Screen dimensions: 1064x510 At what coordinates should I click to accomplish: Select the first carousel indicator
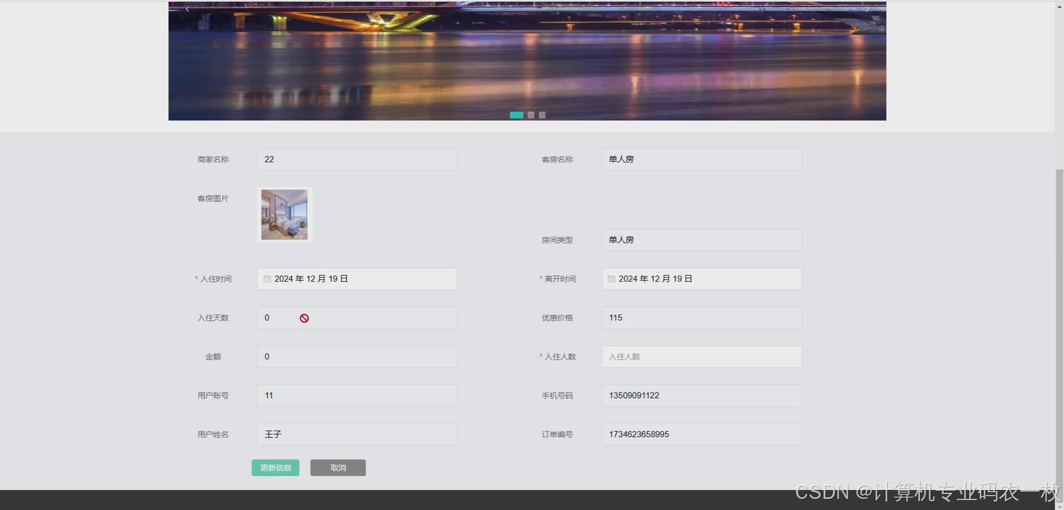(516, 115)
